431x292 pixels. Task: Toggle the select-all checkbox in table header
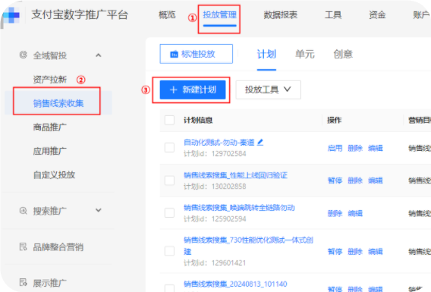tap(169, 120)
